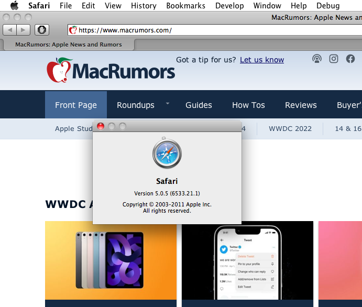
Task: Open the Instagram icon link
Action: 334,59
